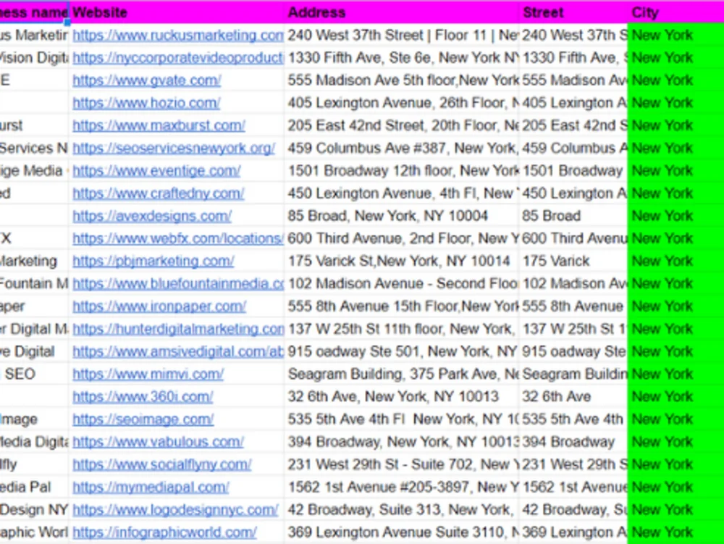Open the www.360i.com link
This screenshot has height=544, width=724.
143,397
